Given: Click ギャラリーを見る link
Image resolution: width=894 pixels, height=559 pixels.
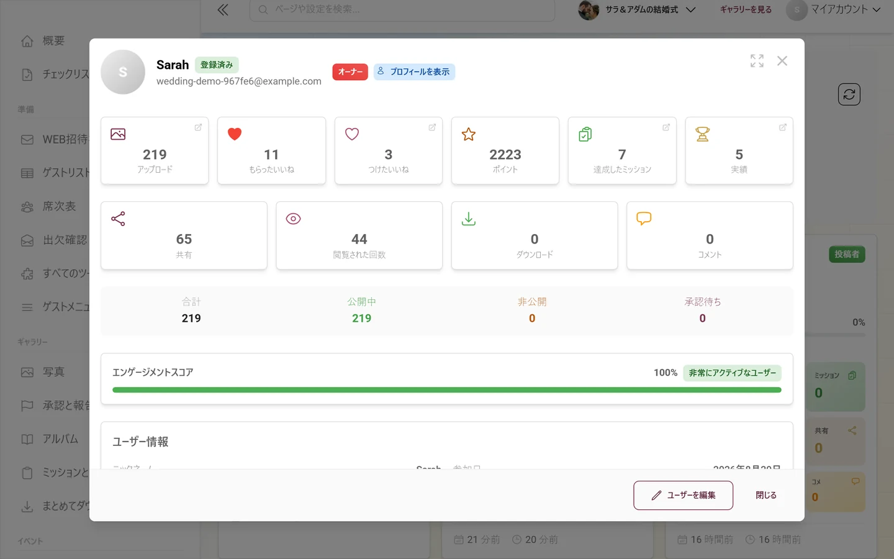Looking at the screenshot, I should point(746,10).
